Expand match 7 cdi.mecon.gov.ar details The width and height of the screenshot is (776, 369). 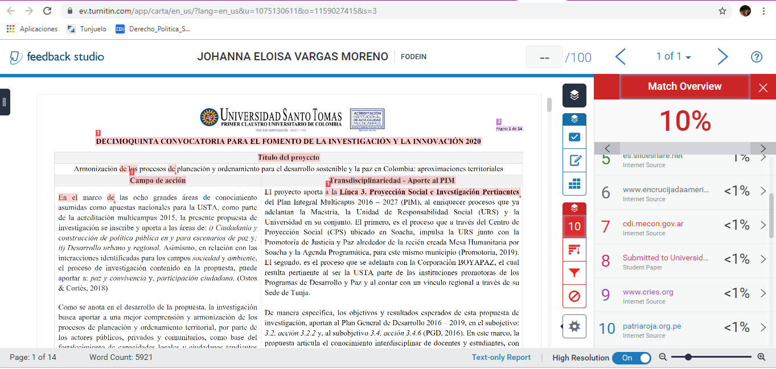pyautogui.click(x=763, y=225)
